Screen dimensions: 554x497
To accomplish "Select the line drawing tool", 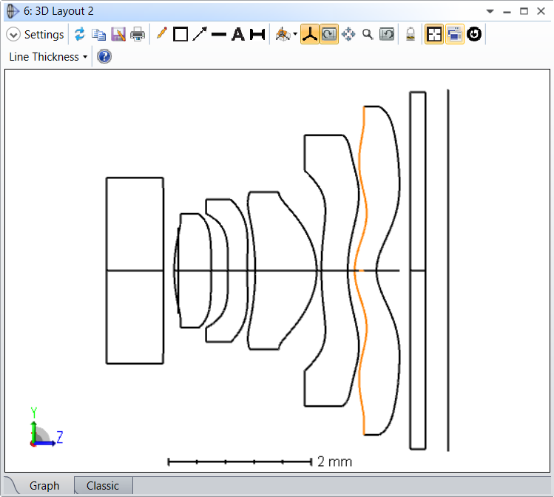I will click(219, 34).
